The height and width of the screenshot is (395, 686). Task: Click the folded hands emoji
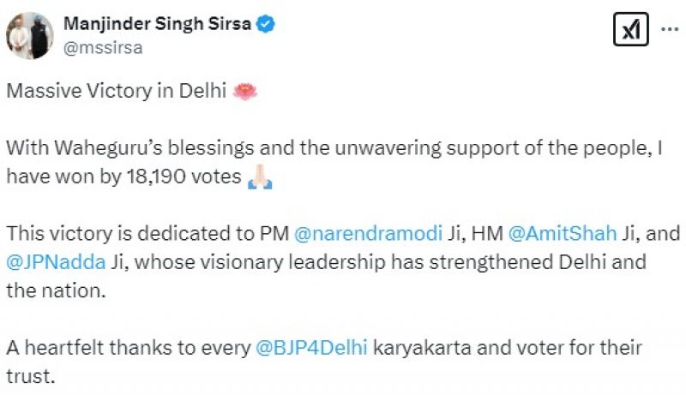click(x=258, y=179)
